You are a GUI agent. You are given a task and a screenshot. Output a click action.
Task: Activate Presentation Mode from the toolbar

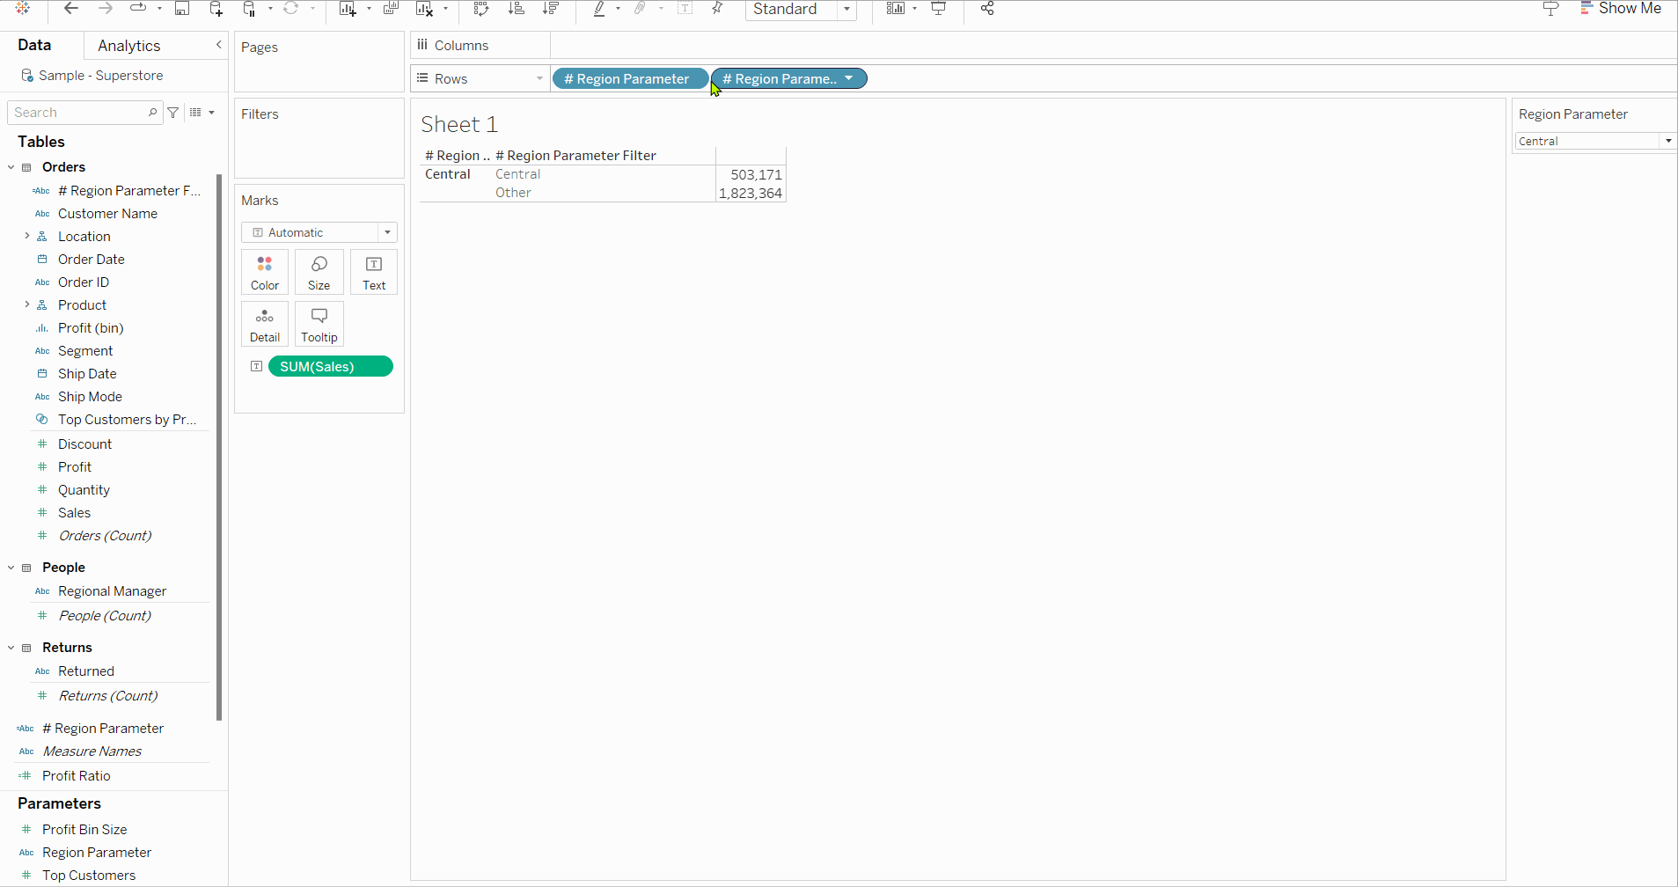[938, 8]
